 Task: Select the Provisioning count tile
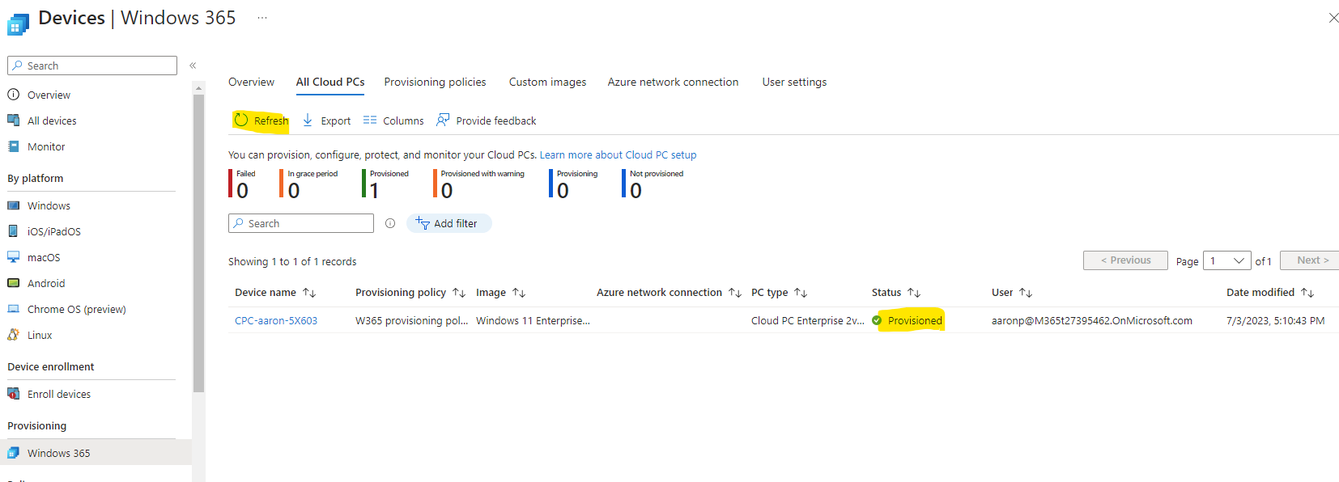coord(573,184)
